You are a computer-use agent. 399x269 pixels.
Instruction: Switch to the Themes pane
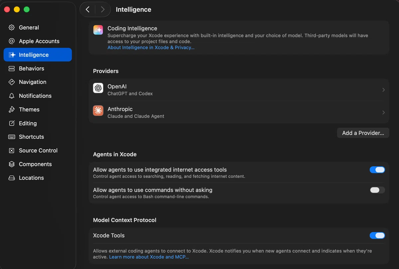pos(38,109)
